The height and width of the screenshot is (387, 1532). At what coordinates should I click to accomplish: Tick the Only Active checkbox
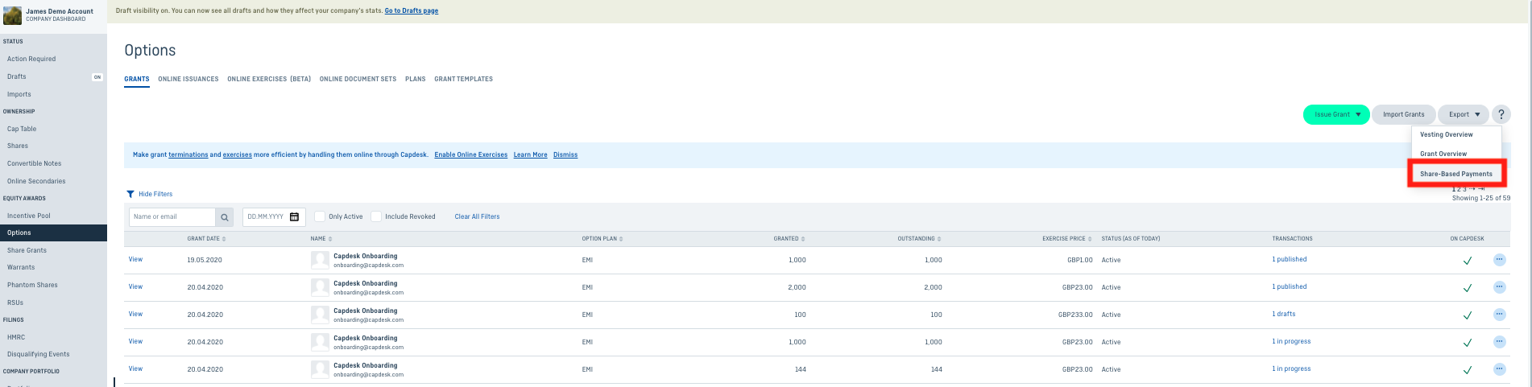pos(320,216)
